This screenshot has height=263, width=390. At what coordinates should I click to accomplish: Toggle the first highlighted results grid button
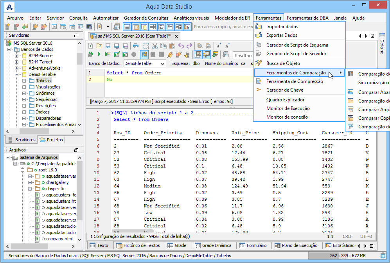coord(198,54)
